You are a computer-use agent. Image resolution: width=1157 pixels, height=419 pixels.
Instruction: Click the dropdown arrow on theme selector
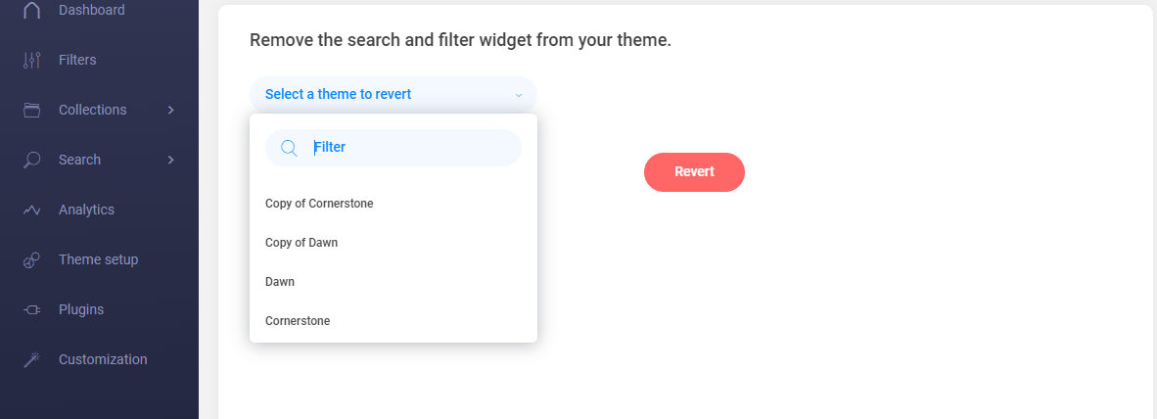pos(518,95)
